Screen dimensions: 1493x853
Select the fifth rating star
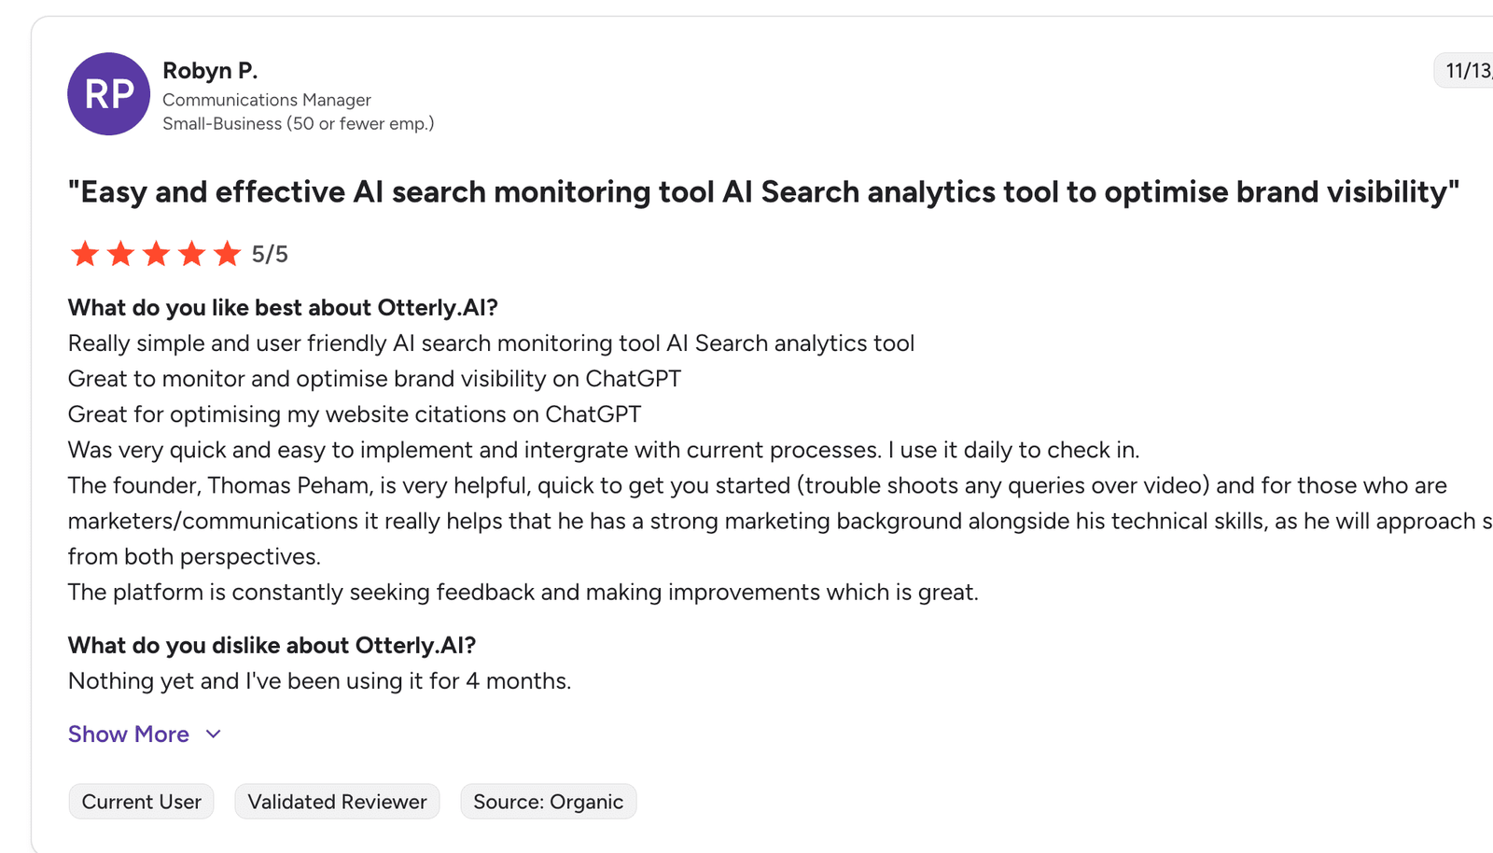pyautogui.click(x=227, y=254)
